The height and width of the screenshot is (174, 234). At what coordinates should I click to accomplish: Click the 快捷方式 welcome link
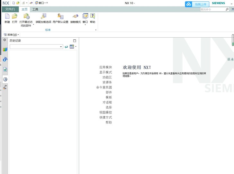coord(105,117)
